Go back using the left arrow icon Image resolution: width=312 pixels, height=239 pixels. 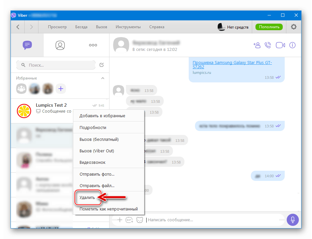tap(18, 27)
